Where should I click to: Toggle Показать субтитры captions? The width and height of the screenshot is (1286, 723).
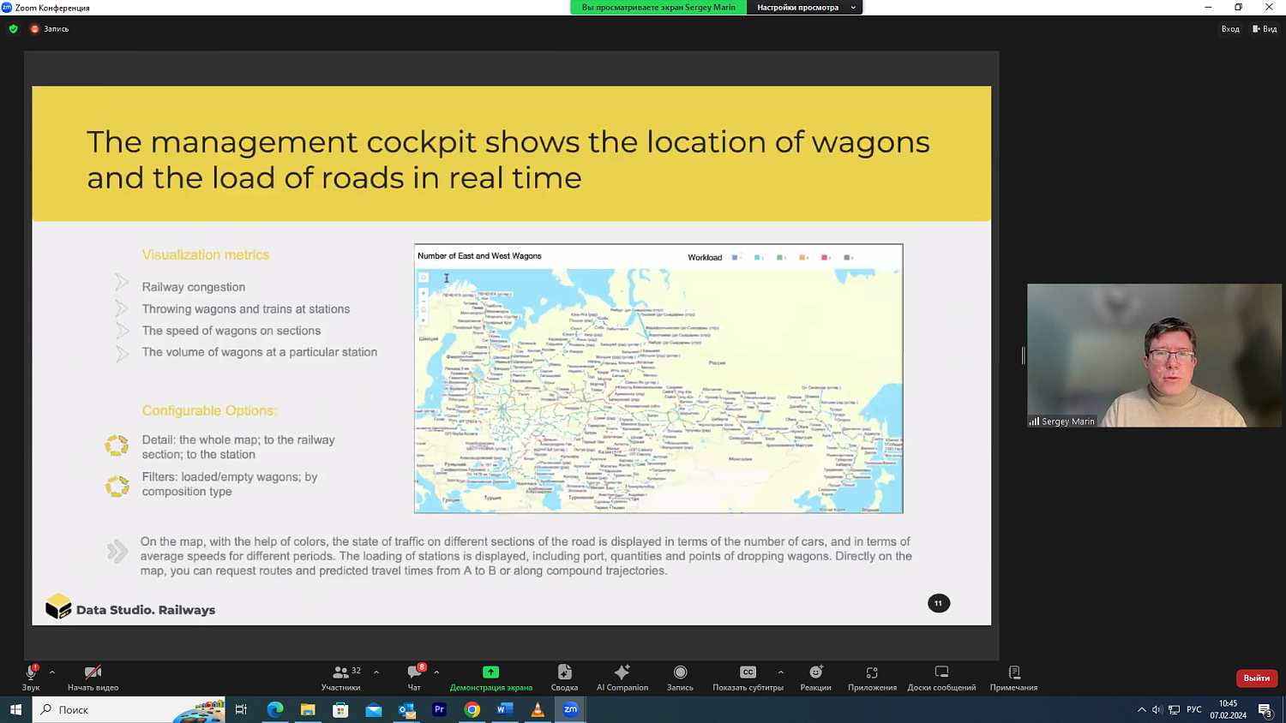[x=748, y=677]
